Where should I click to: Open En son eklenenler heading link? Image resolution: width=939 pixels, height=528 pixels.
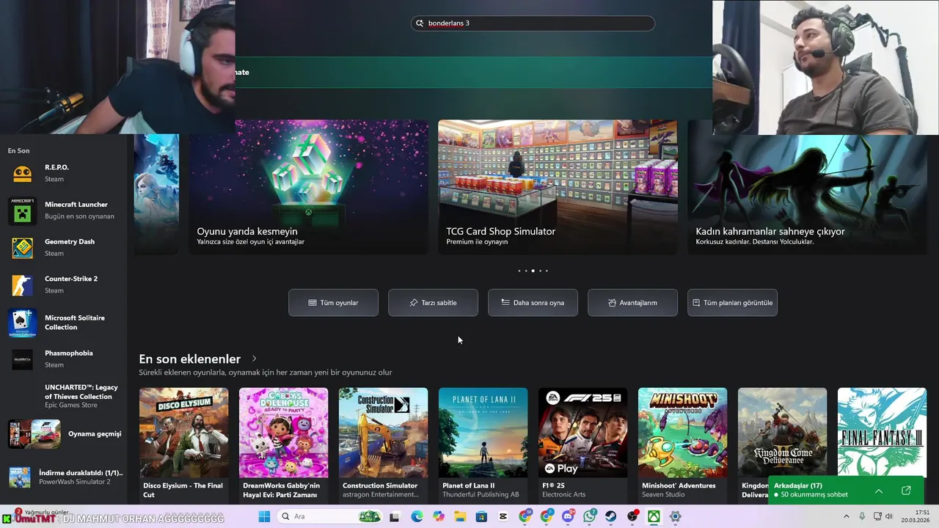pyautogui.click(x=189, y=359)
